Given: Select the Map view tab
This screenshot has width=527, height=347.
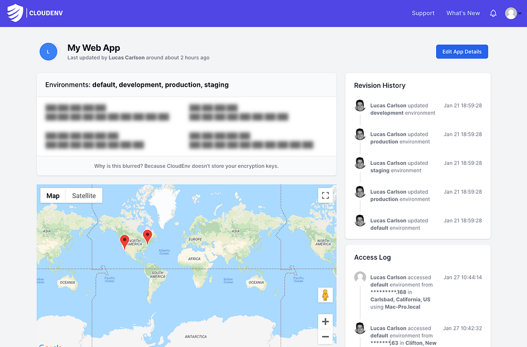Looking at the screenshot, I should [53, 195].
